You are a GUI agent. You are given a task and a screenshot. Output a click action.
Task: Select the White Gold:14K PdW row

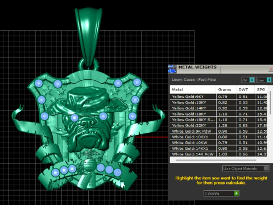218,154
